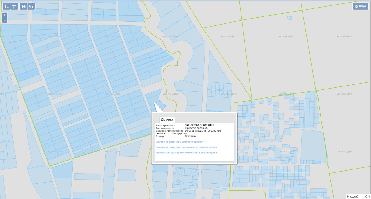
Task: Click cadastral number 3221087000:04:001:0471
Action: point(199,125)
